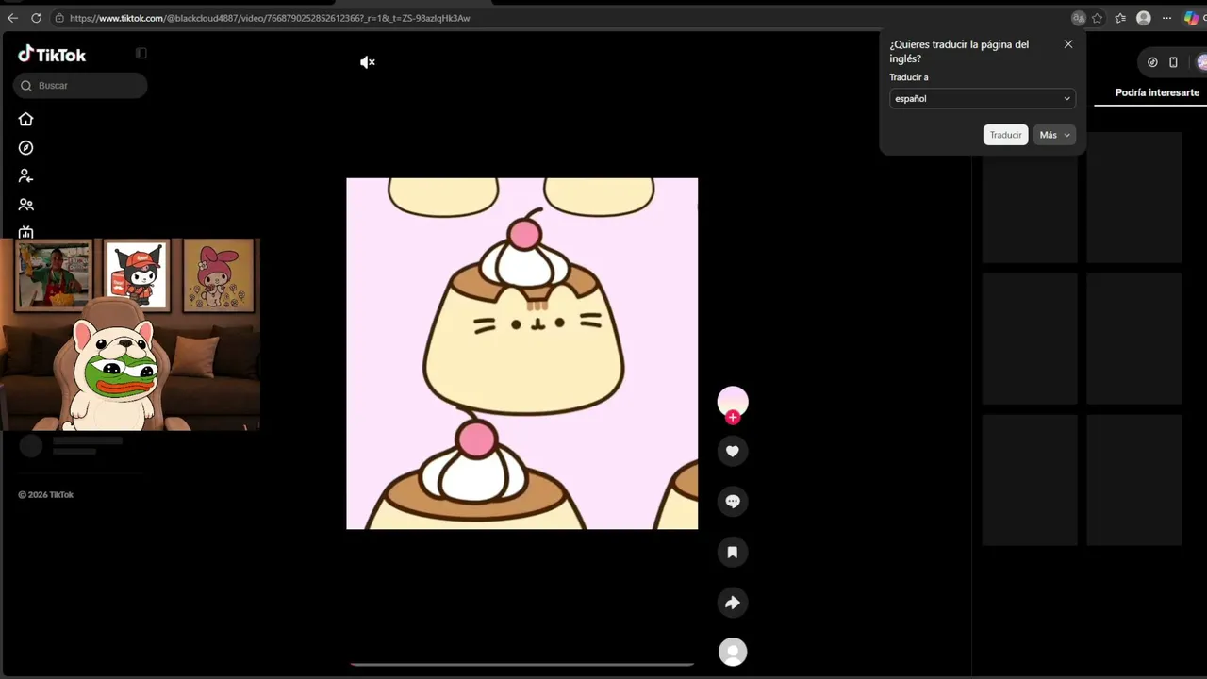This screenshot has height=679, width=1207.
Task: Unmute the video with the speaker icon
Action: point(368,62)
